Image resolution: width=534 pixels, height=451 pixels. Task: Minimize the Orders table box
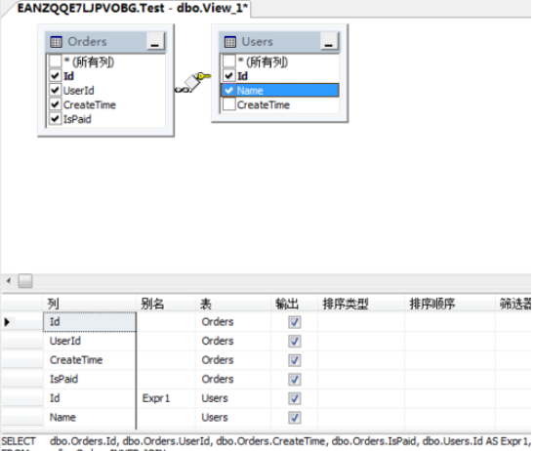coord(155,42)
